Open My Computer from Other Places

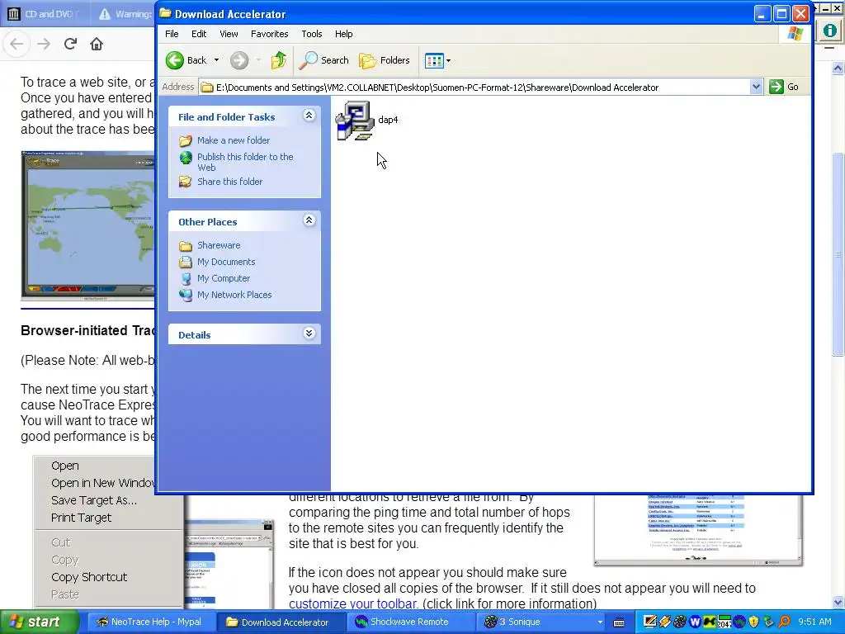click(x=224, y=279)
